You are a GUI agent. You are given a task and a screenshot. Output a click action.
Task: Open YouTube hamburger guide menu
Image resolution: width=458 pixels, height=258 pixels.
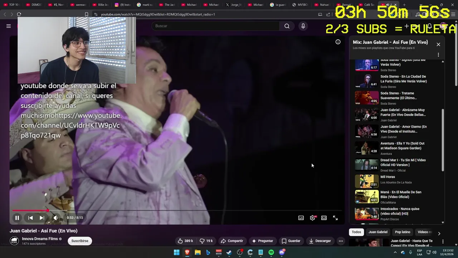9,26
